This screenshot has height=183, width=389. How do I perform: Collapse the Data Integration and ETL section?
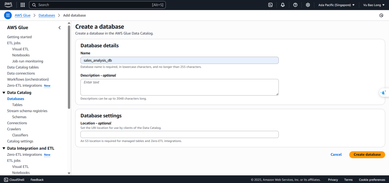click(4, 148)
